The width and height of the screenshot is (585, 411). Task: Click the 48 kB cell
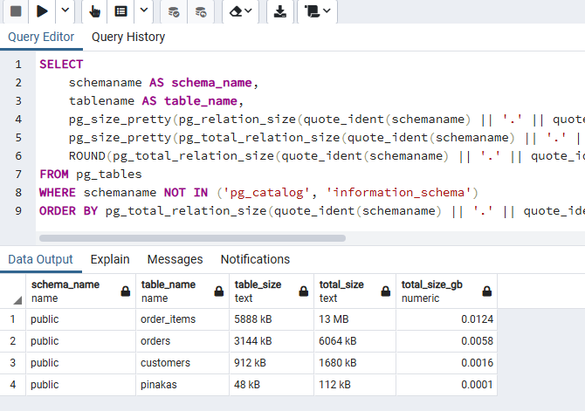[x=272, y=385]
